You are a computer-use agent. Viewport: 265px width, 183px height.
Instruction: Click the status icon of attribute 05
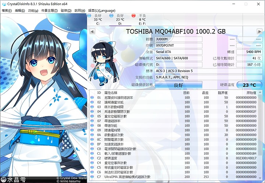92,116
